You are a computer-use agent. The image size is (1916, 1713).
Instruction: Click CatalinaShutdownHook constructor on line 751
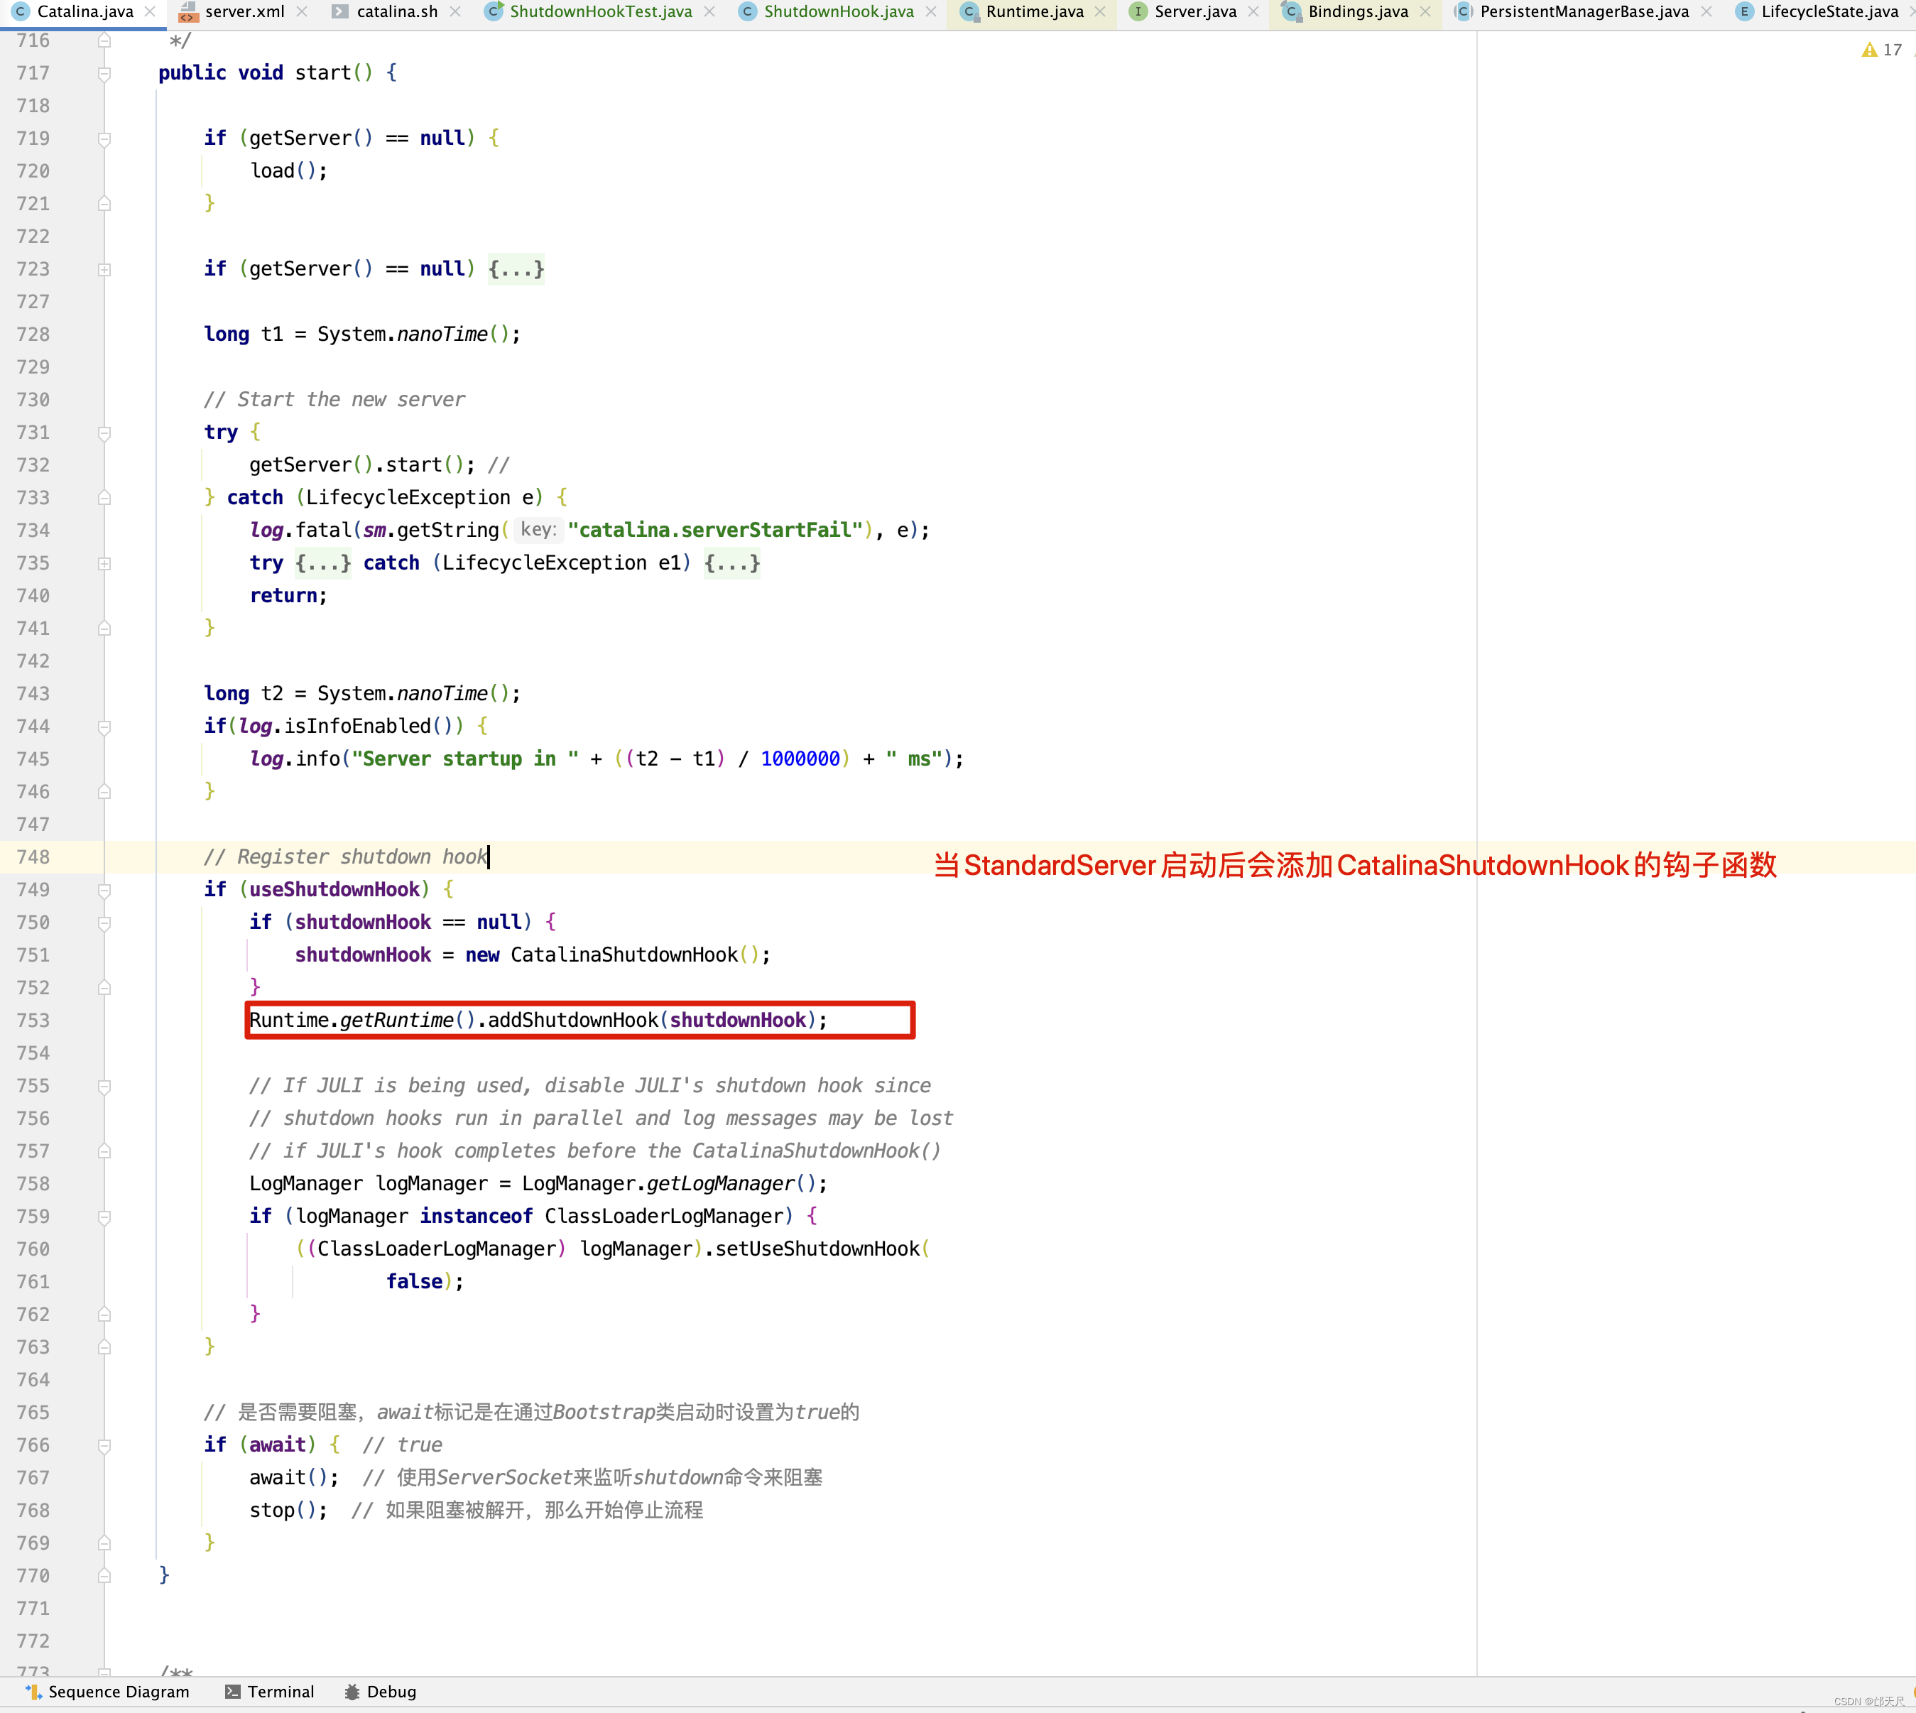pos(624,955)
